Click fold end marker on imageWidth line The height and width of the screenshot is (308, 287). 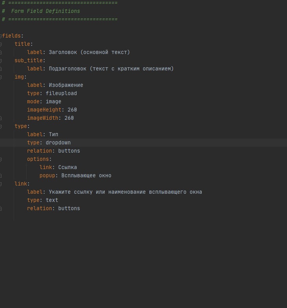[1, 118]
